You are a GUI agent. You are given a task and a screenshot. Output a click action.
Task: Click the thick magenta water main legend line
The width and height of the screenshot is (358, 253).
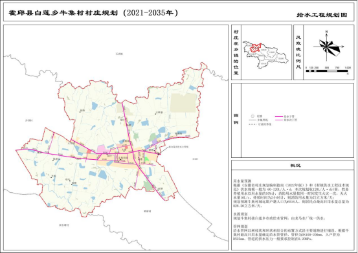(x=279, y=116)
